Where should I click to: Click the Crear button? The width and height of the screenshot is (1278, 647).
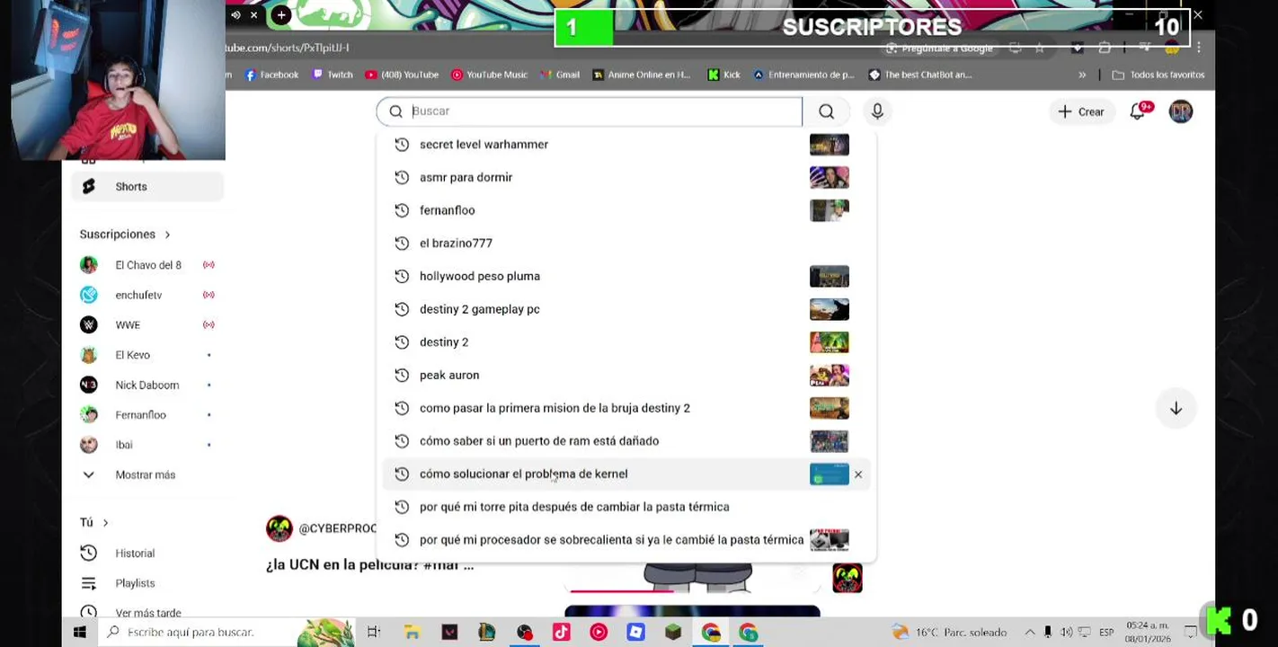tap(1081, 111)
